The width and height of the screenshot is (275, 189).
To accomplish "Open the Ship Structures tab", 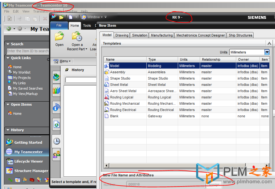I will 240,35.
